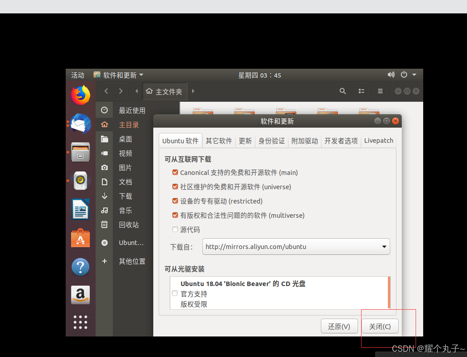Viewport: 467px width, 357px height.
Task: Select 桌面 in Files sidebar
Action: (126, 139)
